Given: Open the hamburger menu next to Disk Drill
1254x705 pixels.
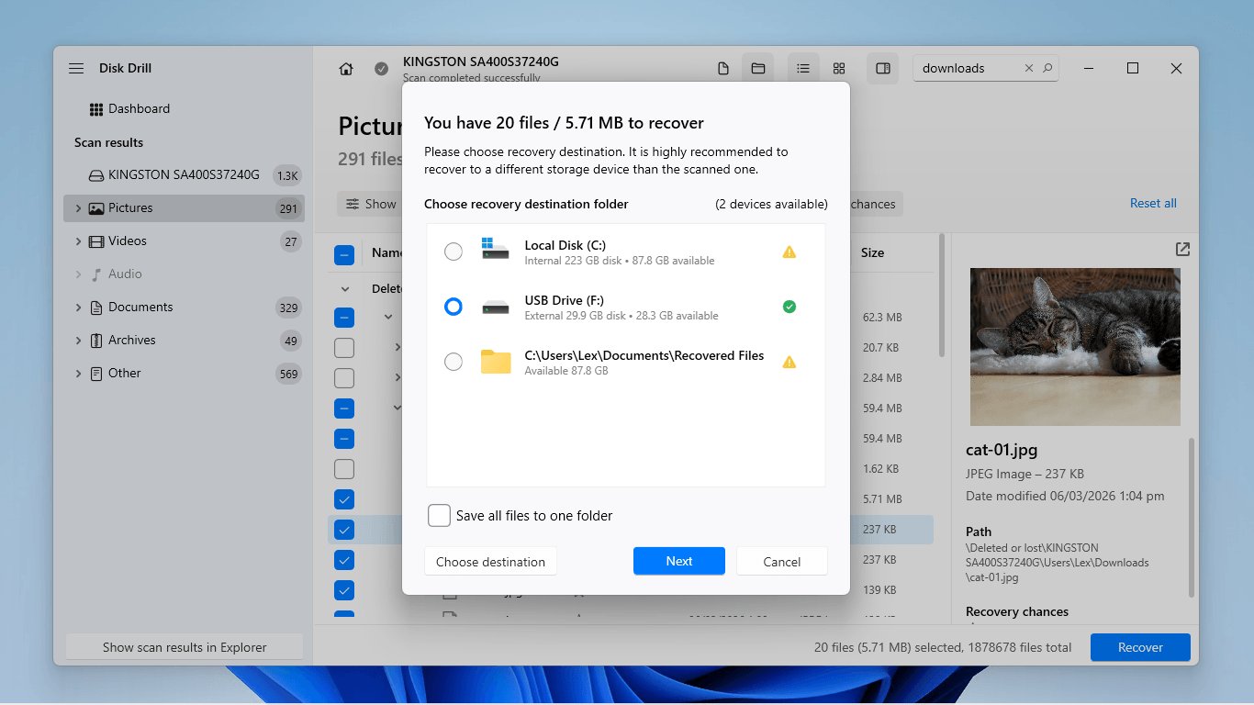Looking at the screenshot, I should click(x=76, y=69).
